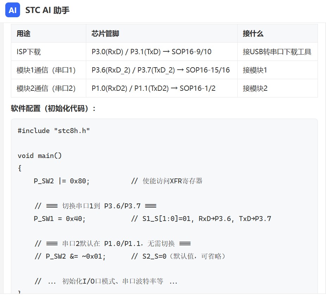Click the STC AI 助手 title

(47, 10)
